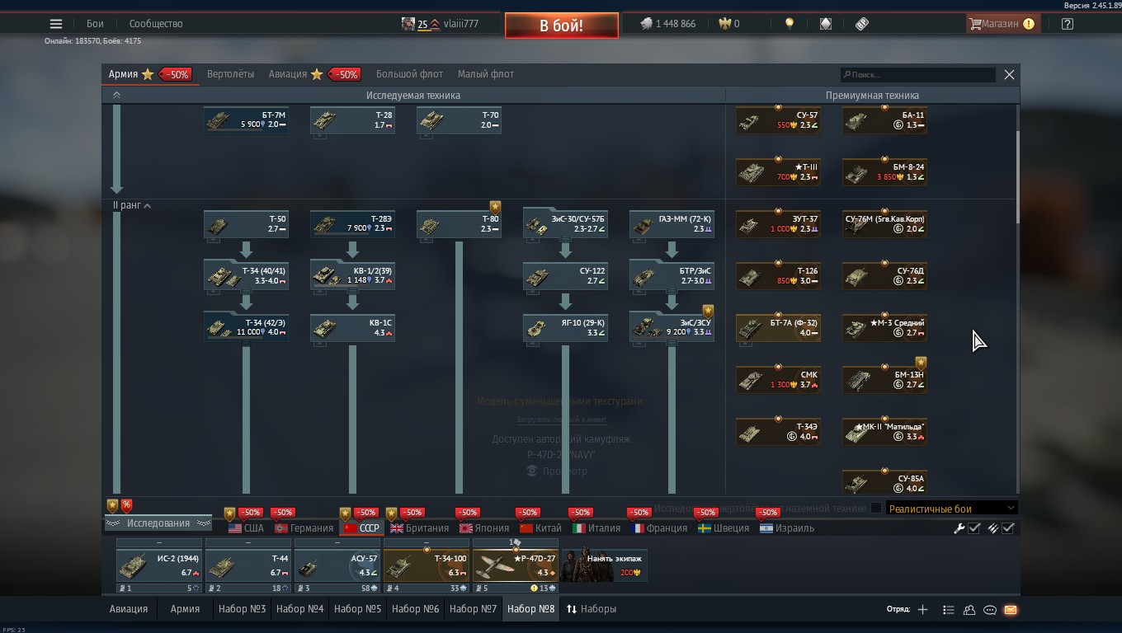The height and width of the screenshot is (633, 1122).
Task: Open the squad list icon
Action: 949,610
